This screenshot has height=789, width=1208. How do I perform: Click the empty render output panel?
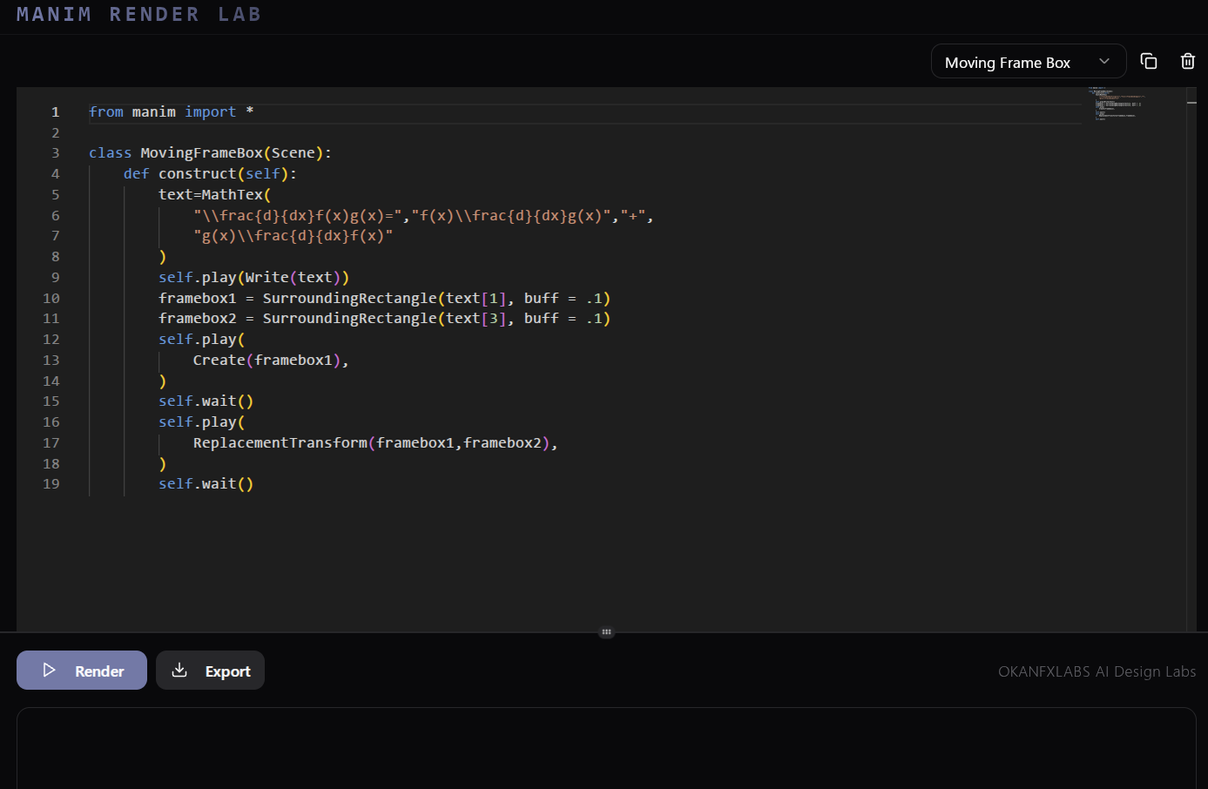coord(606,749)
